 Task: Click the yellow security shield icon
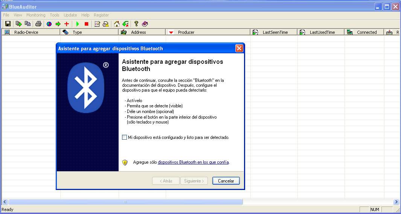point(125,163)
